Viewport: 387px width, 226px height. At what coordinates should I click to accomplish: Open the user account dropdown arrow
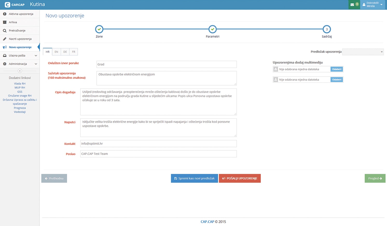381,5
